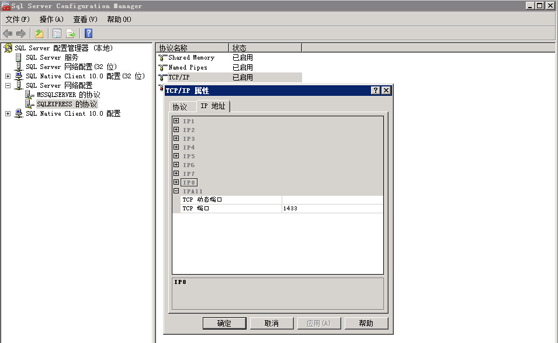This screenshot has height=343, width=558.
Task: Select the Named Pipes protocol row
Action: click(x=230, y=68)
